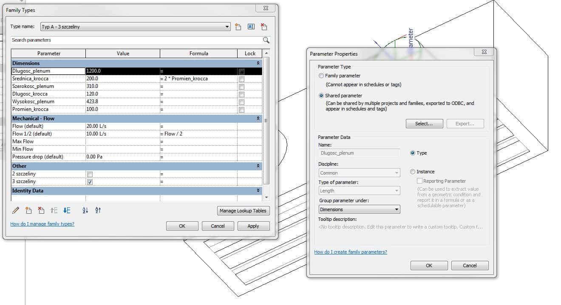561x305 pixels.
Task: Click in the Search parameters field
Action: (136, 40)
